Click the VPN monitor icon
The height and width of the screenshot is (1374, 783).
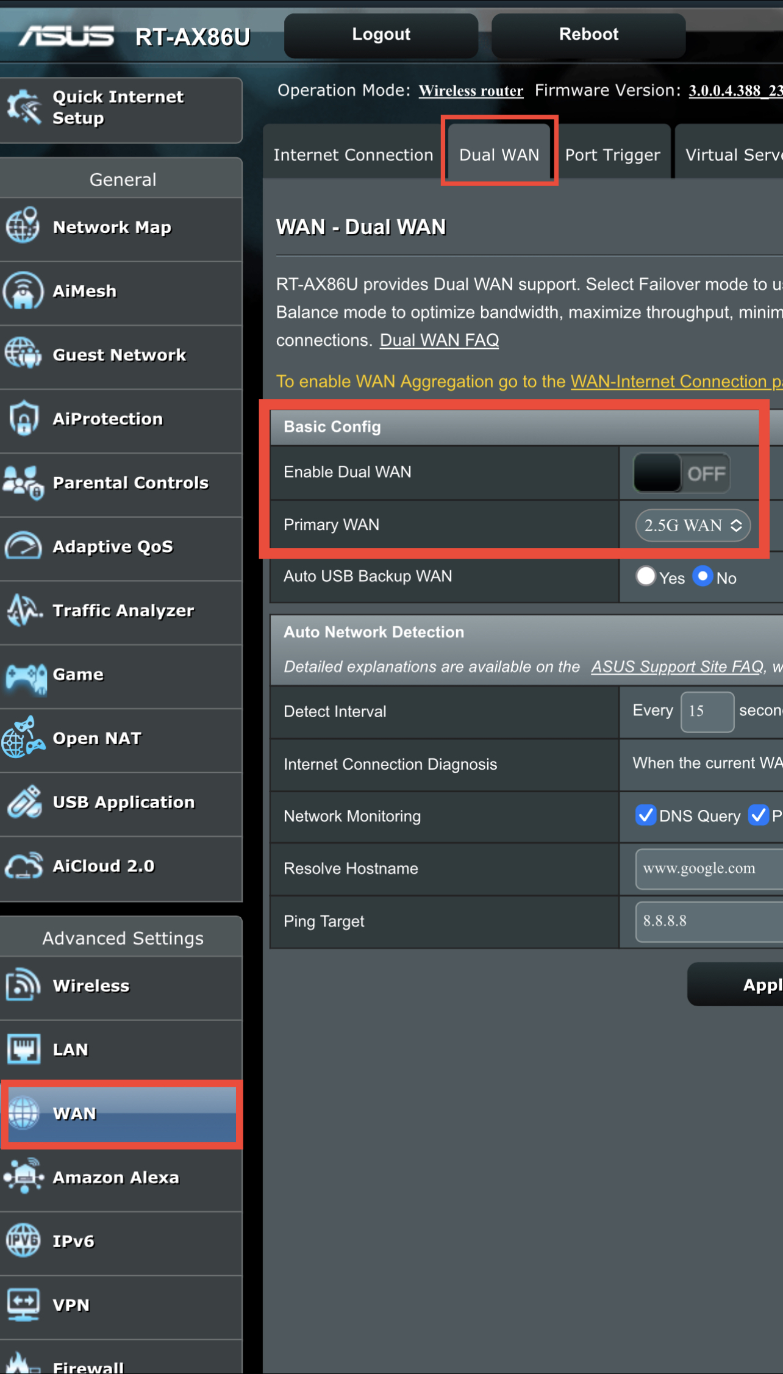point(24,1304)
